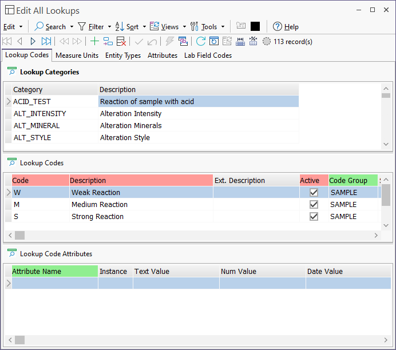Click the Lookup Code Attributes scroll right arrow
396x350 pixels.
[386, 340]
